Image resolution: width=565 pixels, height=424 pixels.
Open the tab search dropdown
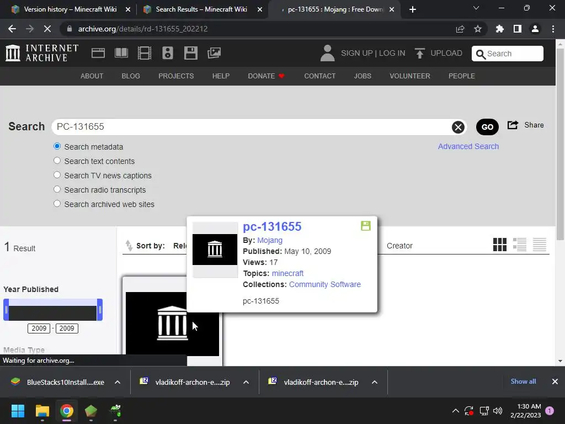[476, 8]
